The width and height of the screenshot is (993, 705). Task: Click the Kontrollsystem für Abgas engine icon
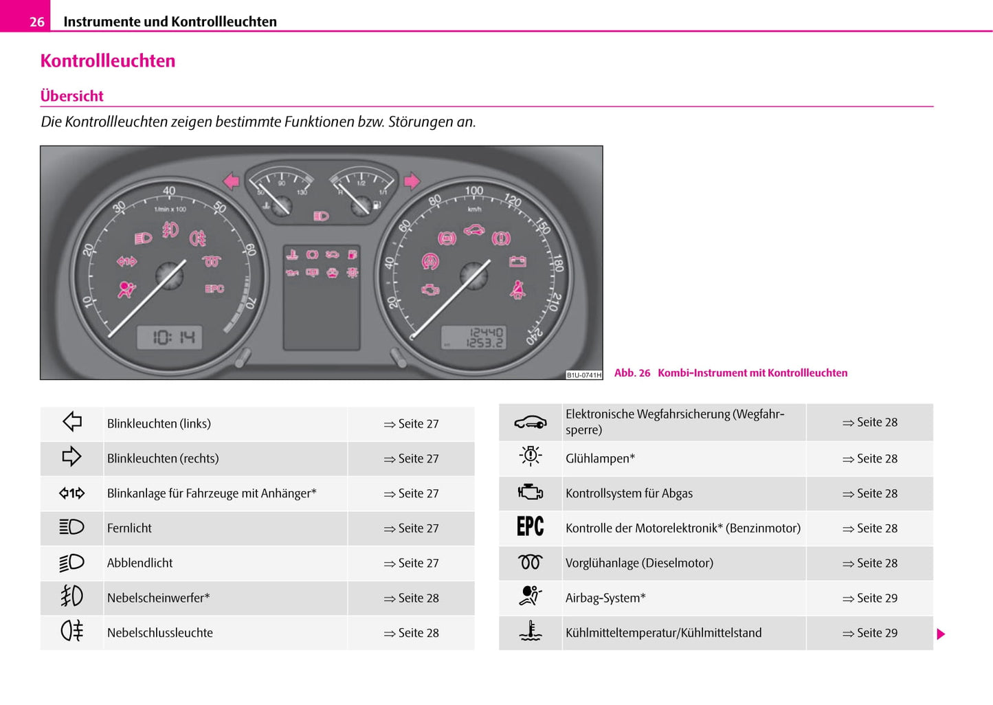pyautogui.click(x=530, y=493)
